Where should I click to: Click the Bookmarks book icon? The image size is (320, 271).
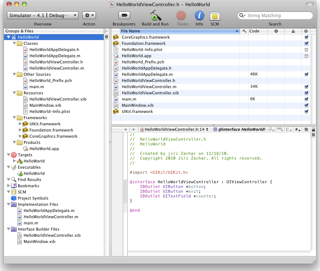[14, 186]
